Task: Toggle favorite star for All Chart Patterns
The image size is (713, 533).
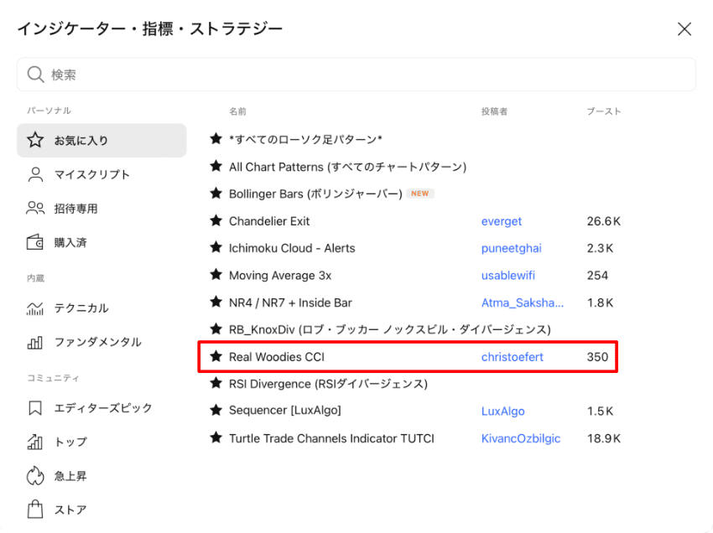Action: coord(216,166)
